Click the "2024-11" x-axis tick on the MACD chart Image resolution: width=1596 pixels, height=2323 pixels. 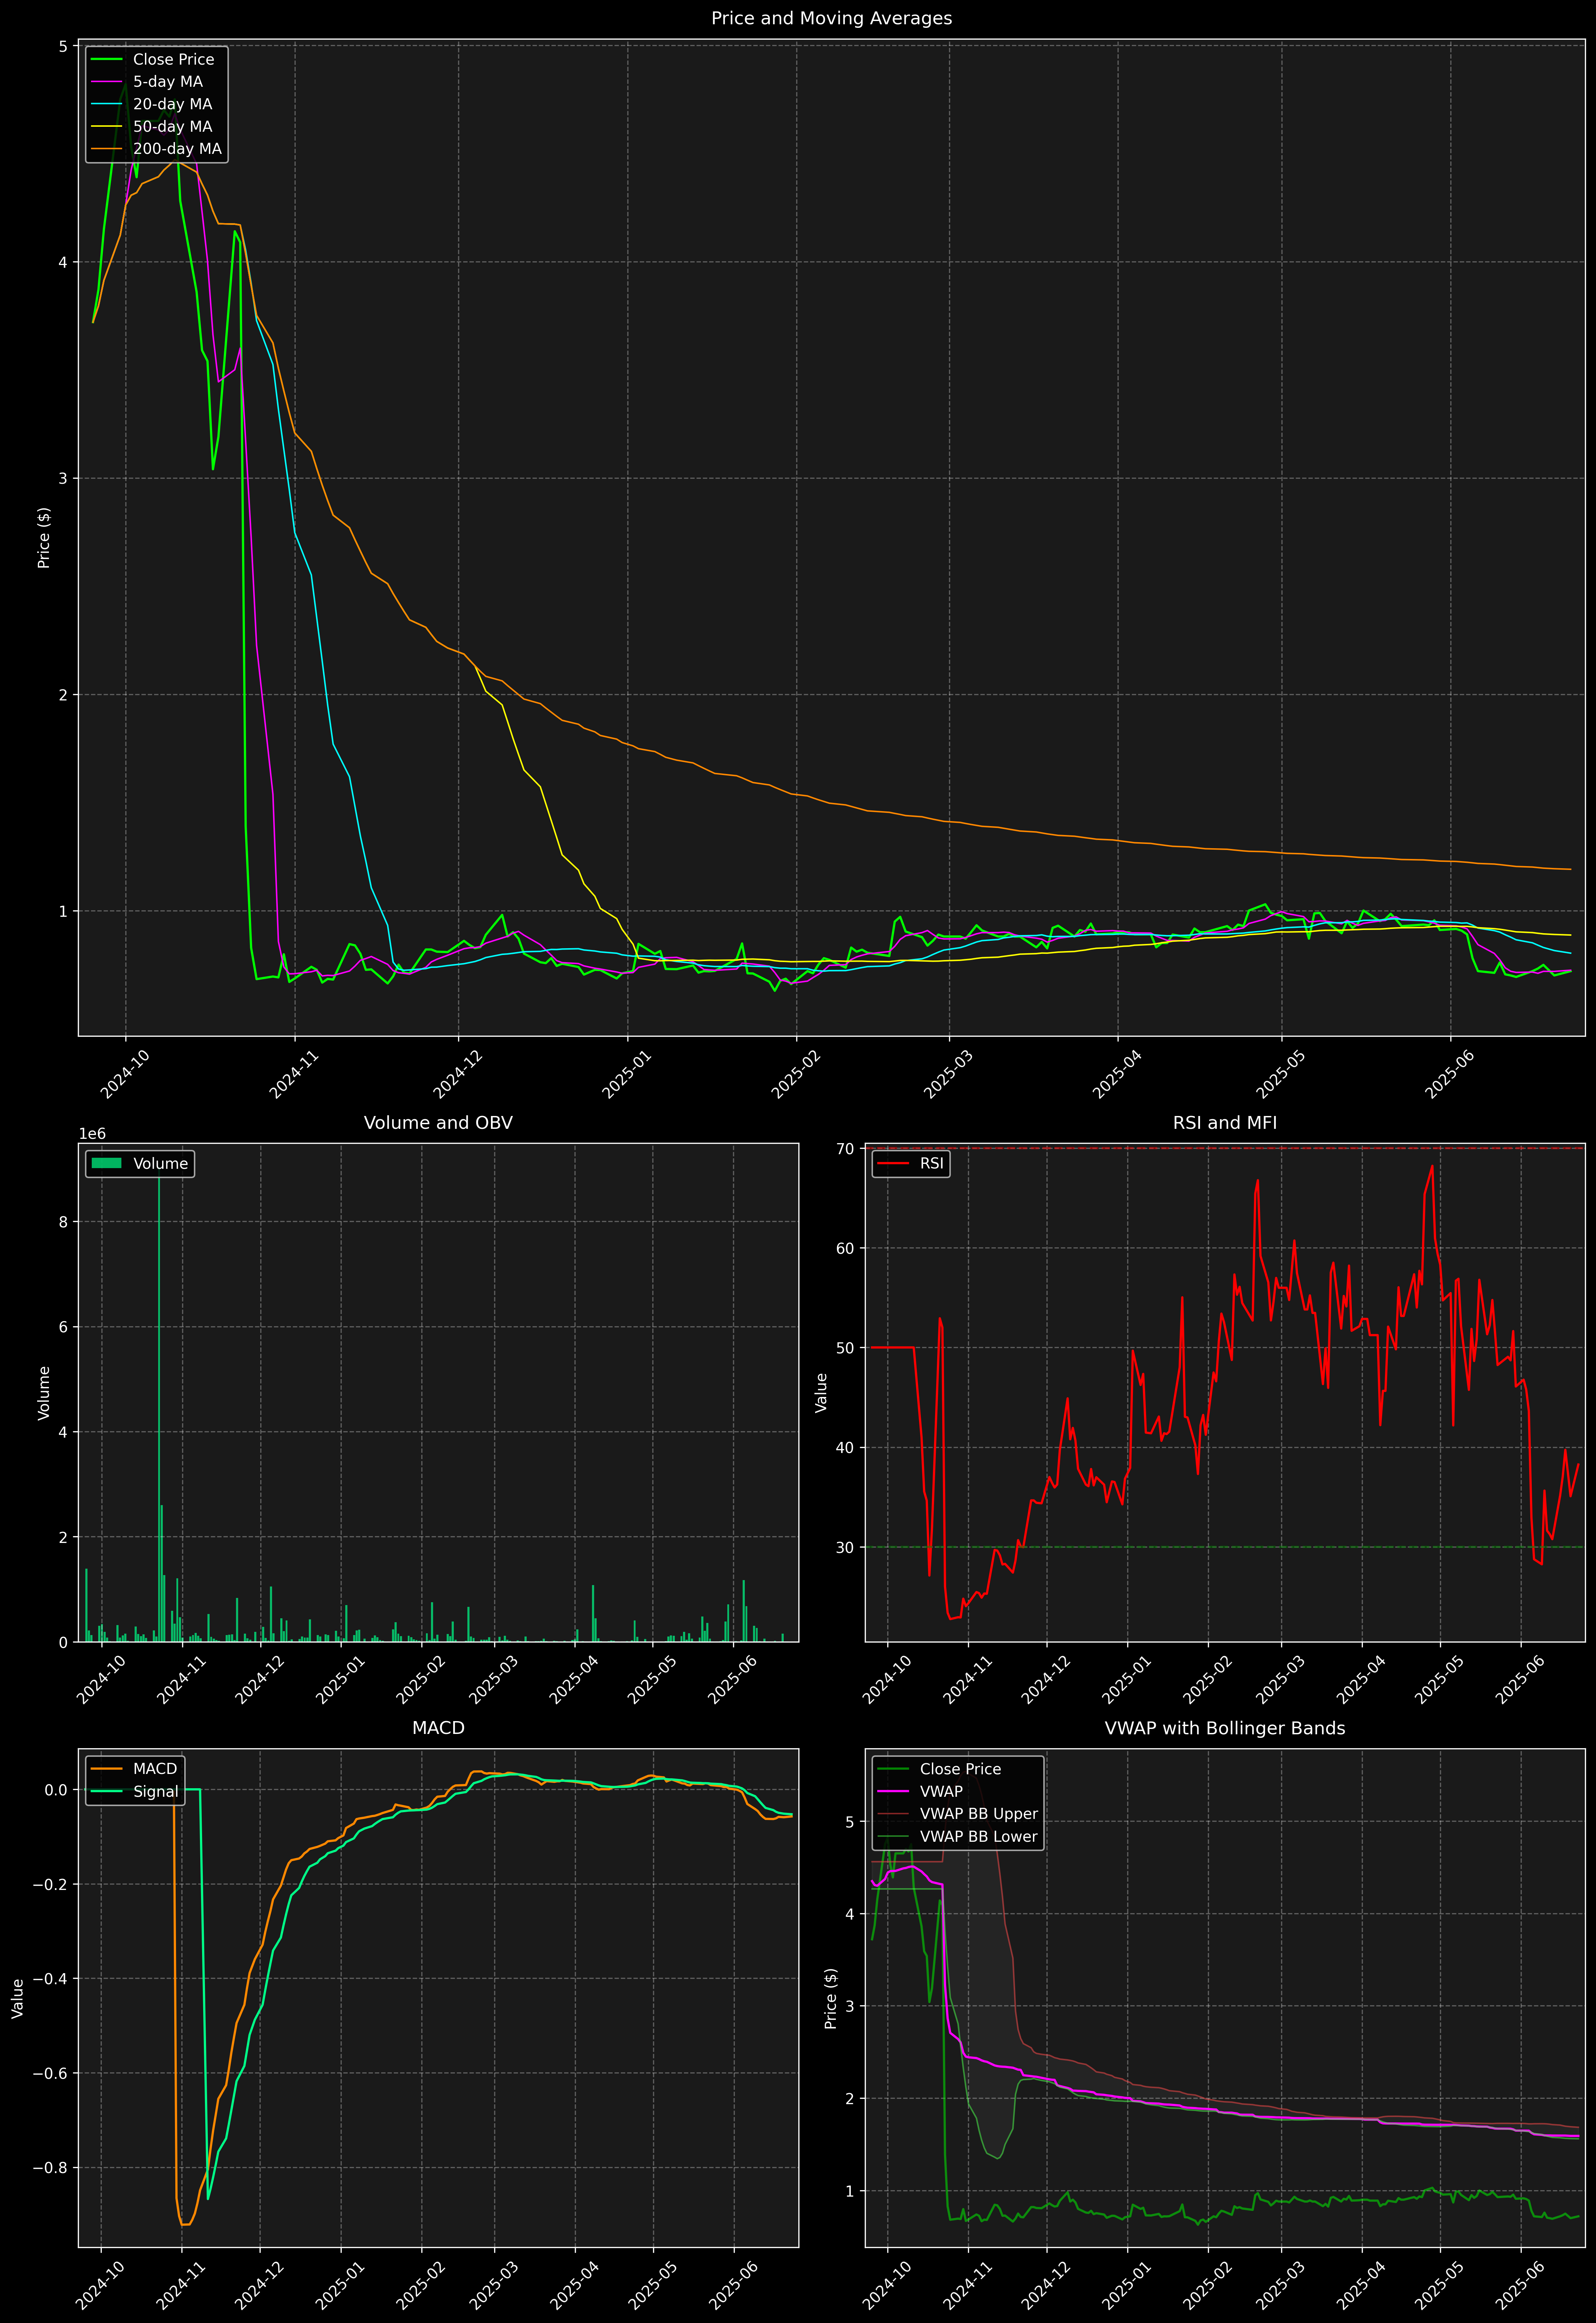coord(181,2285)
